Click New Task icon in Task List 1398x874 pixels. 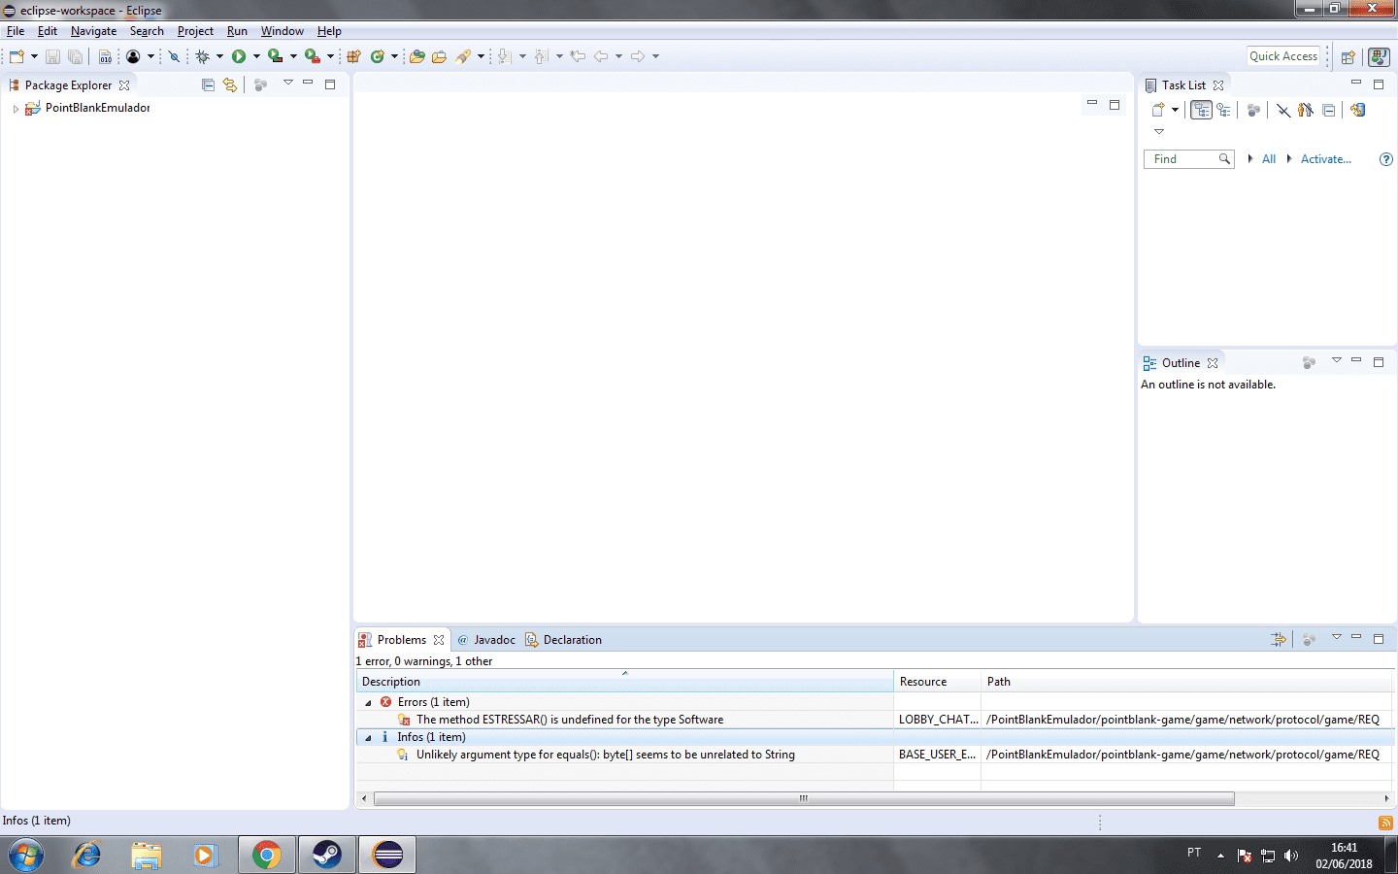pyautogui.click(x=1158, y=110)
